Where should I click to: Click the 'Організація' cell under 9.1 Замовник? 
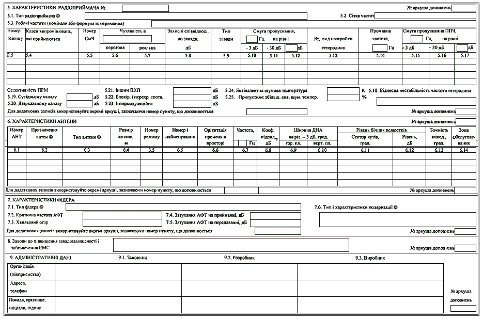(x=118, y=272)
